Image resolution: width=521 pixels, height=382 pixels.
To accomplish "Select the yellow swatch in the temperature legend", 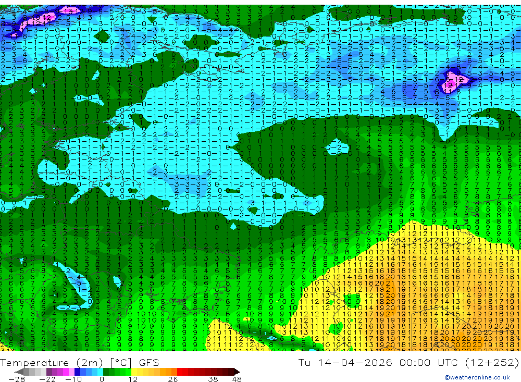I will pos(134,372).
